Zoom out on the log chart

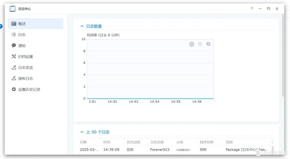(x=208, y=44)
